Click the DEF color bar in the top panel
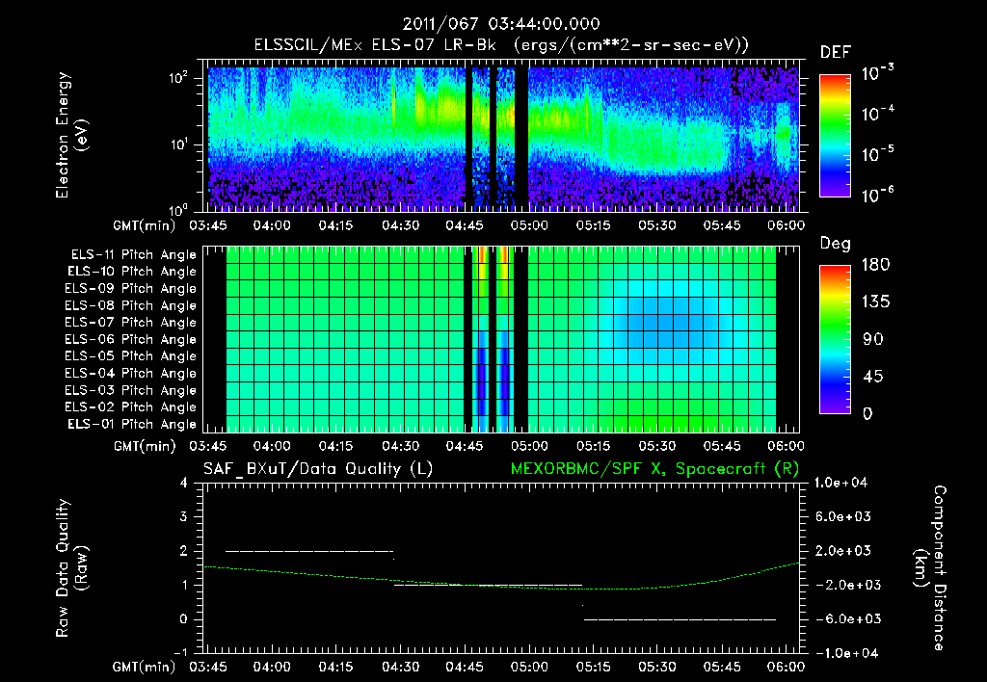The image size is (987, 682). (835, 136)
